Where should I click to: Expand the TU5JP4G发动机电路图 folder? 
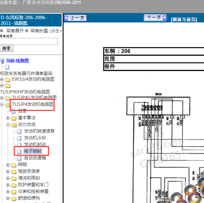tap(2, 98)
